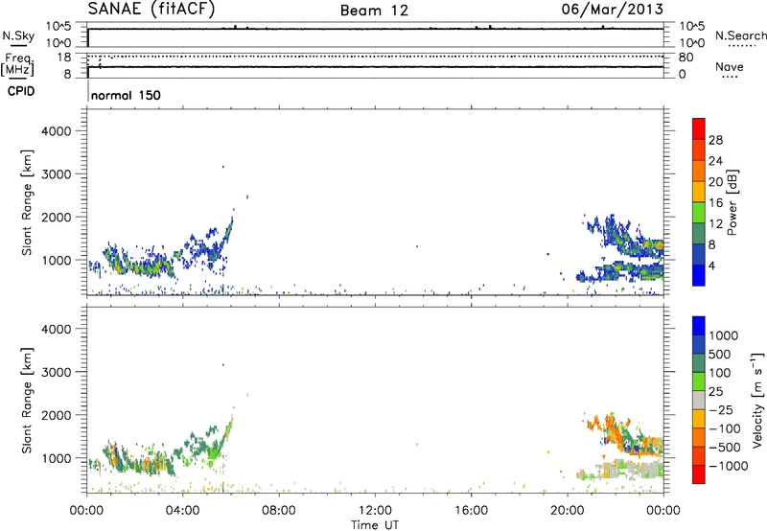Click the -25 tick on the Velocity colorbar
This screenshot has width=767, height=531.
point(721,409)
